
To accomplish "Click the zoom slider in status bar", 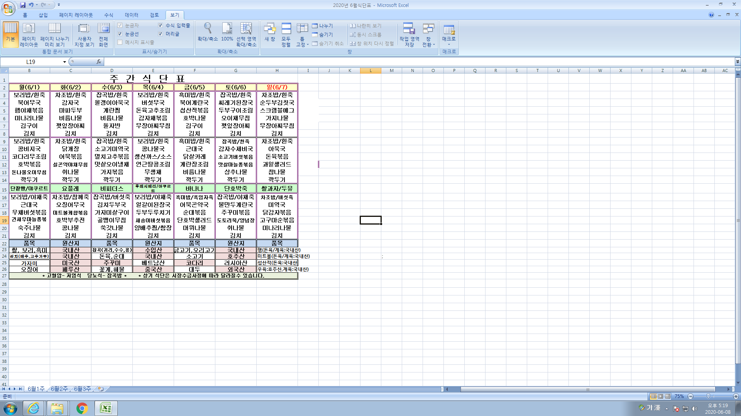I will click(x=708, y=396).
